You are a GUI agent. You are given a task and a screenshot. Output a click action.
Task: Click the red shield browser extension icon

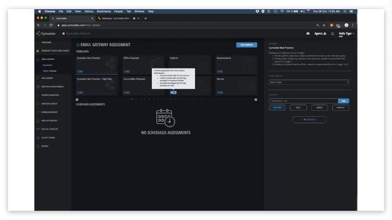click(x=331, y=25)
